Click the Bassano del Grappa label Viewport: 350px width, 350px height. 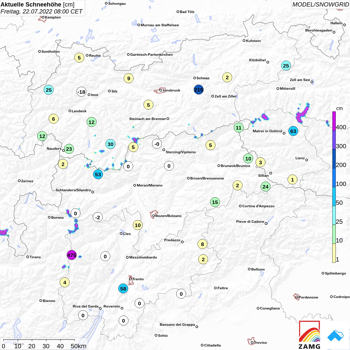pyautogui.click(x=177, y=324)
